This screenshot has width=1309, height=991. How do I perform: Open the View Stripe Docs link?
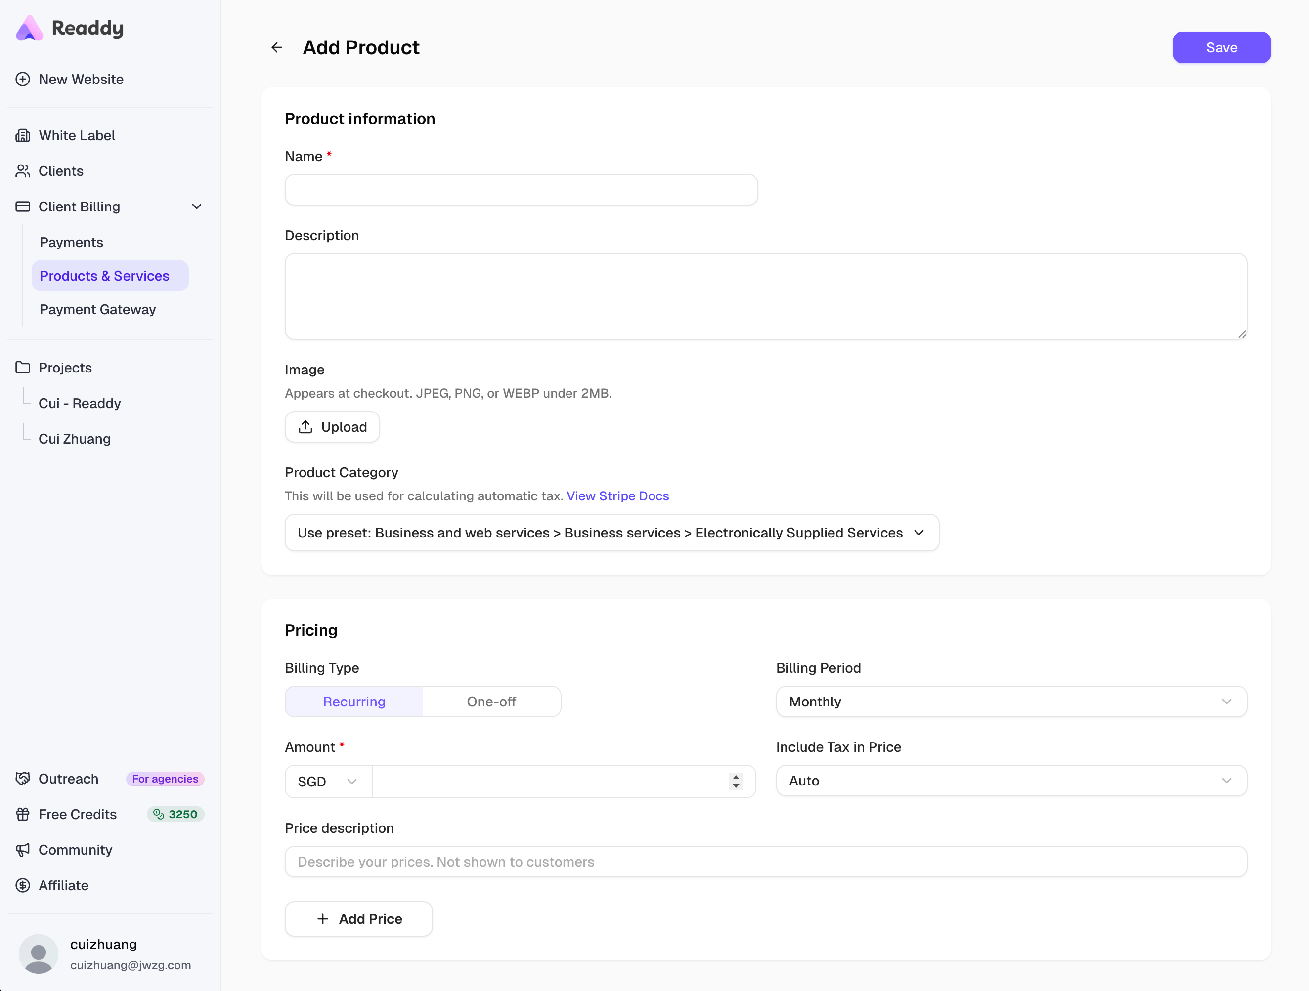tap(618, 495)
